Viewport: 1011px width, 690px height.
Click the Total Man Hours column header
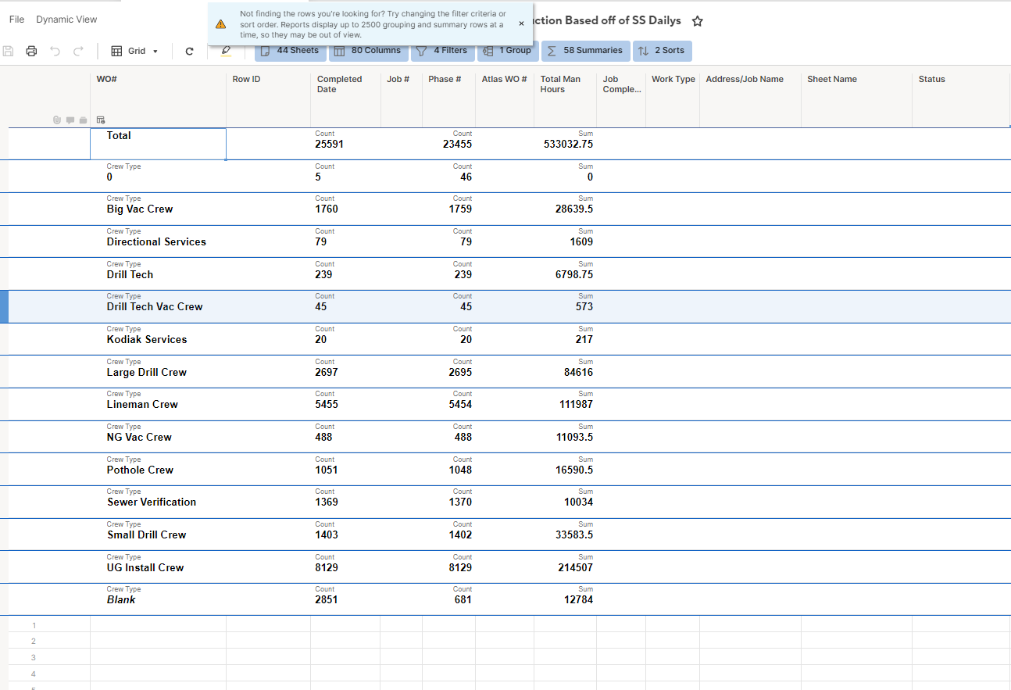pyautogui.click(x=560, y=84)
